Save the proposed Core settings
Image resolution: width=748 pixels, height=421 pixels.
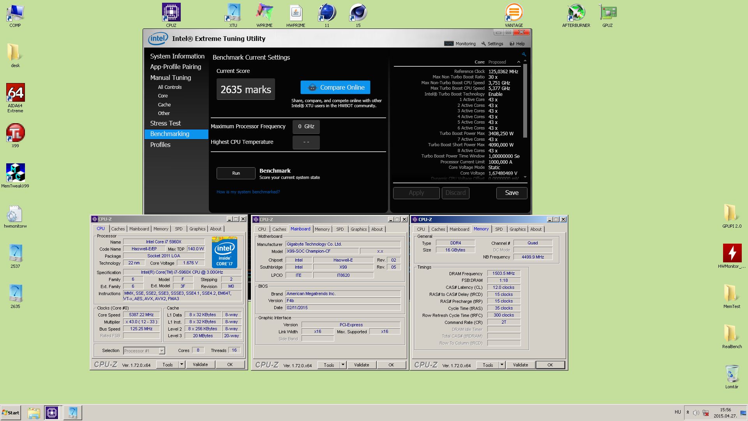click(512, 193)
